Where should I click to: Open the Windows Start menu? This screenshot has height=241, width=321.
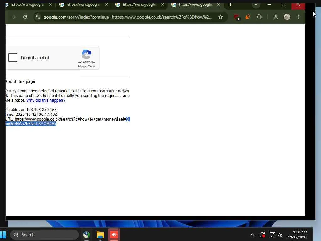[x=3, y=235]
